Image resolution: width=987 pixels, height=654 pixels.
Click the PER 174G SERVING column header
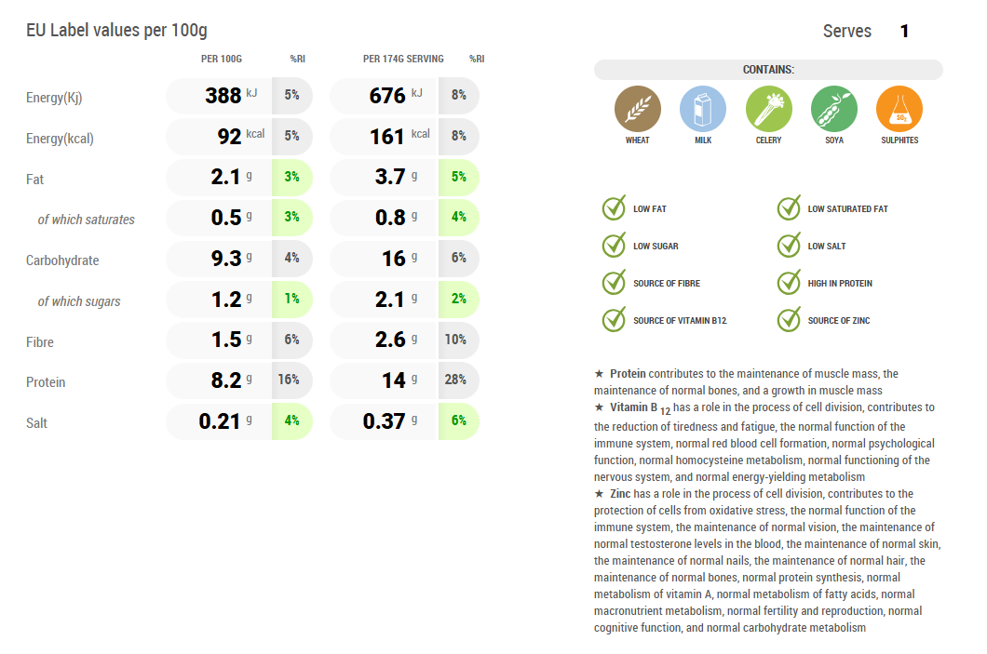point(403,60)
